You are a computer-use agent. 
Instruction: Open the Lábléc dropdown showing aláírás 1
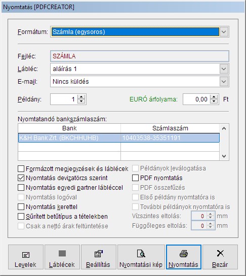coord(224,69)
